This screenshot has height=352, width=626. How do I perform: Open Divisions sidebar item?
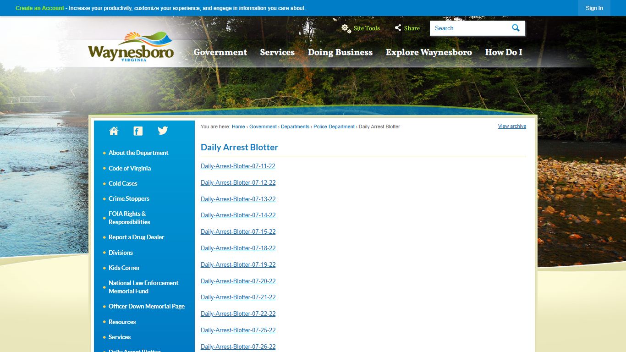(121, 253)
